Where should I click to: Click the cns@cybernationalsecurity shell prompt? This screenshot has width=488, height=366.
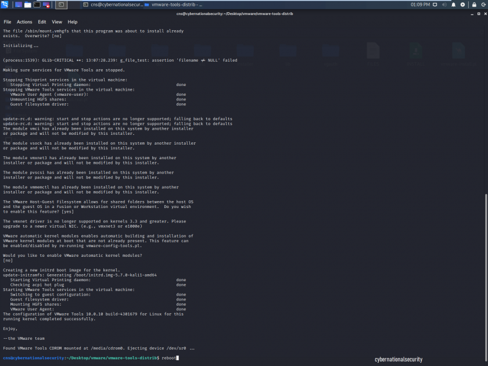click(x=81, y=358)
